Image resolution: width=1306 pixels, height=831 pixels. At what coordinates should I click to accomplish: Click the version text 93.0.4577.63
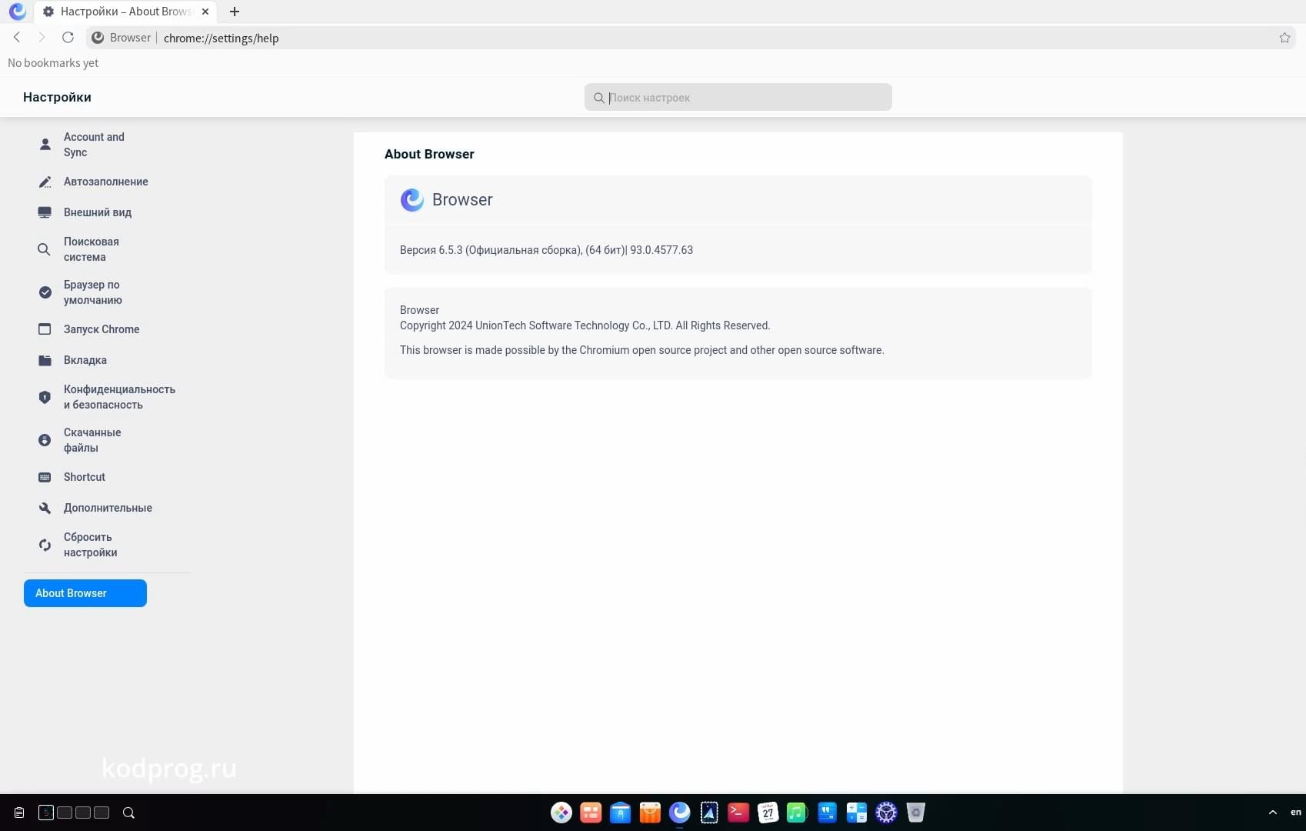pyautogui.click(x=661, y=250)
